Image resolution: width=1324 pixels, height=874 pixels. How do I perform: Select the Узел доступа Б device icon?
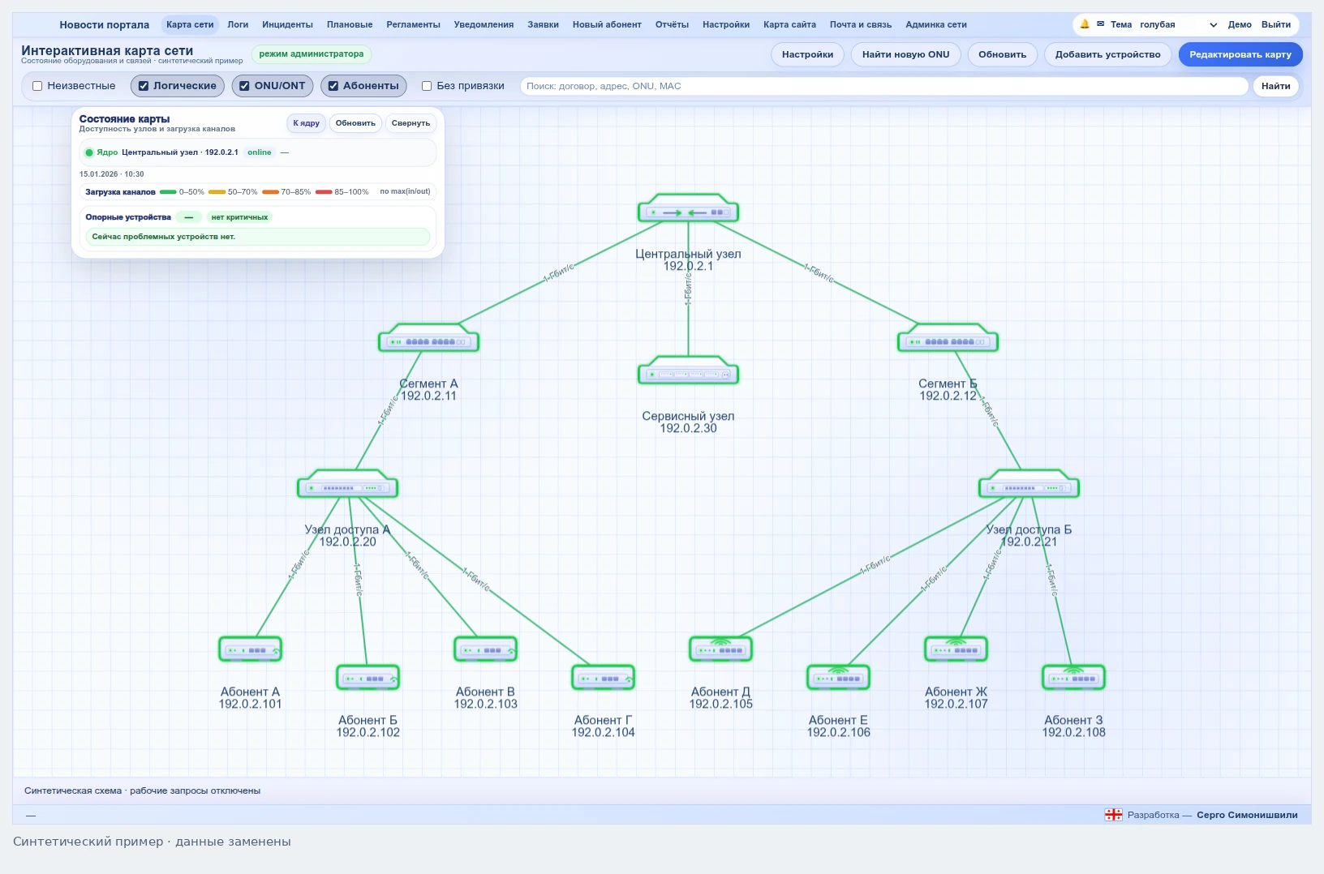[x=1029, y=484]
